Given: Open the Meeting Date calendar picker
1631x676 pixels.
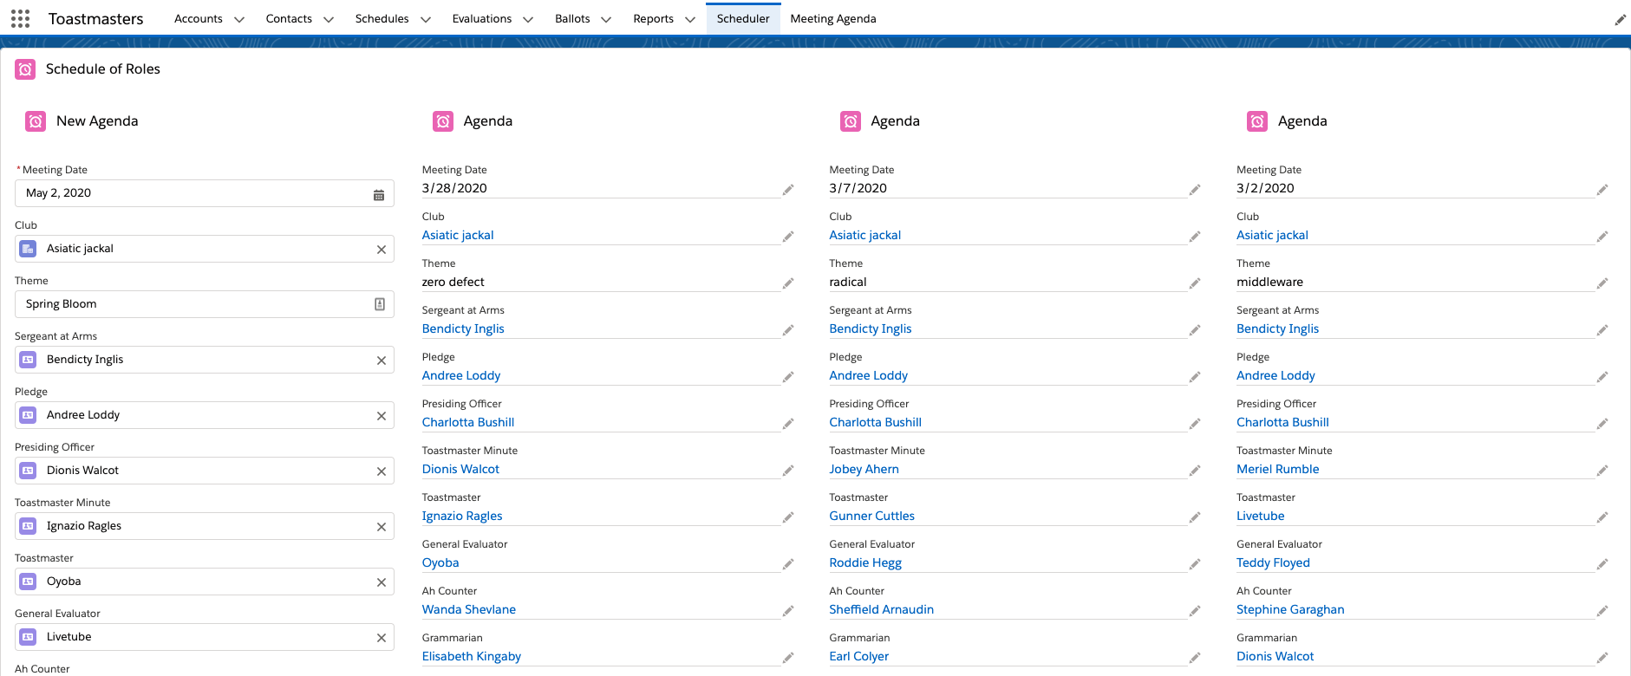Looking at the screenshot, I should [x=379, y=194].
